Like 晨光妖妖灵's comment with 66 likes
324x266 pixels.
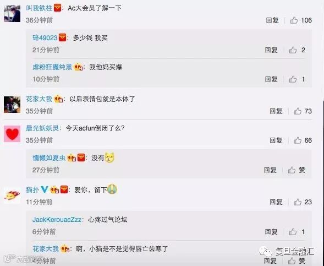coord(298,140)
